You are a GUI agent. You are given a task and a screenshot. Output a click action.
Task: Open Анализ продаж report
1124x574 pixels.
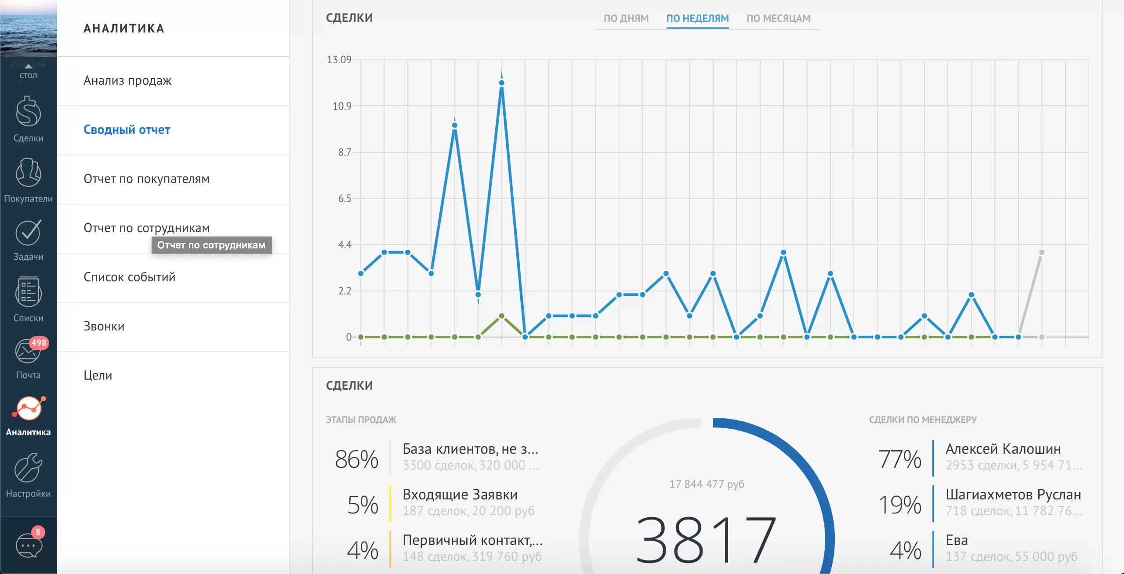coord(127,81)
